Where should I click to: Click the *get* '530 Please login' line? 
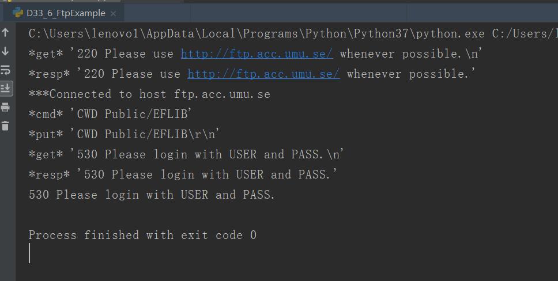(x=186, y=154)
